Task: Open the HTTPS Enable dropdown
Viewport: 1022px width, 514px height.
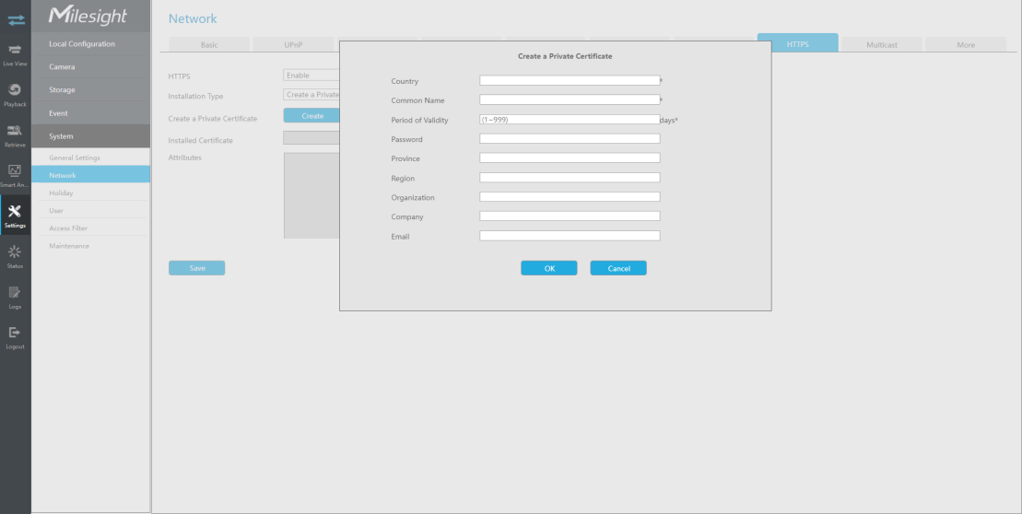Action: click(311, 76)
